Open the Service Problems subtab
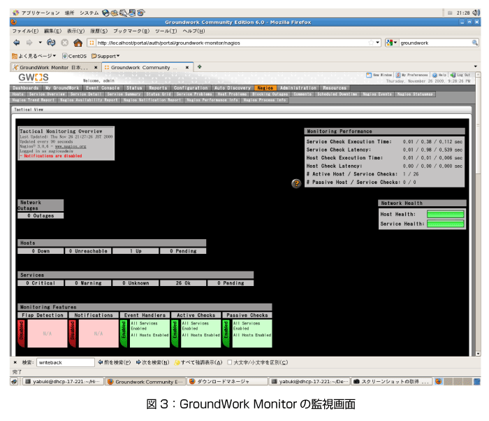Viewport: 489px width, 421px height. [x=194, y=94]
